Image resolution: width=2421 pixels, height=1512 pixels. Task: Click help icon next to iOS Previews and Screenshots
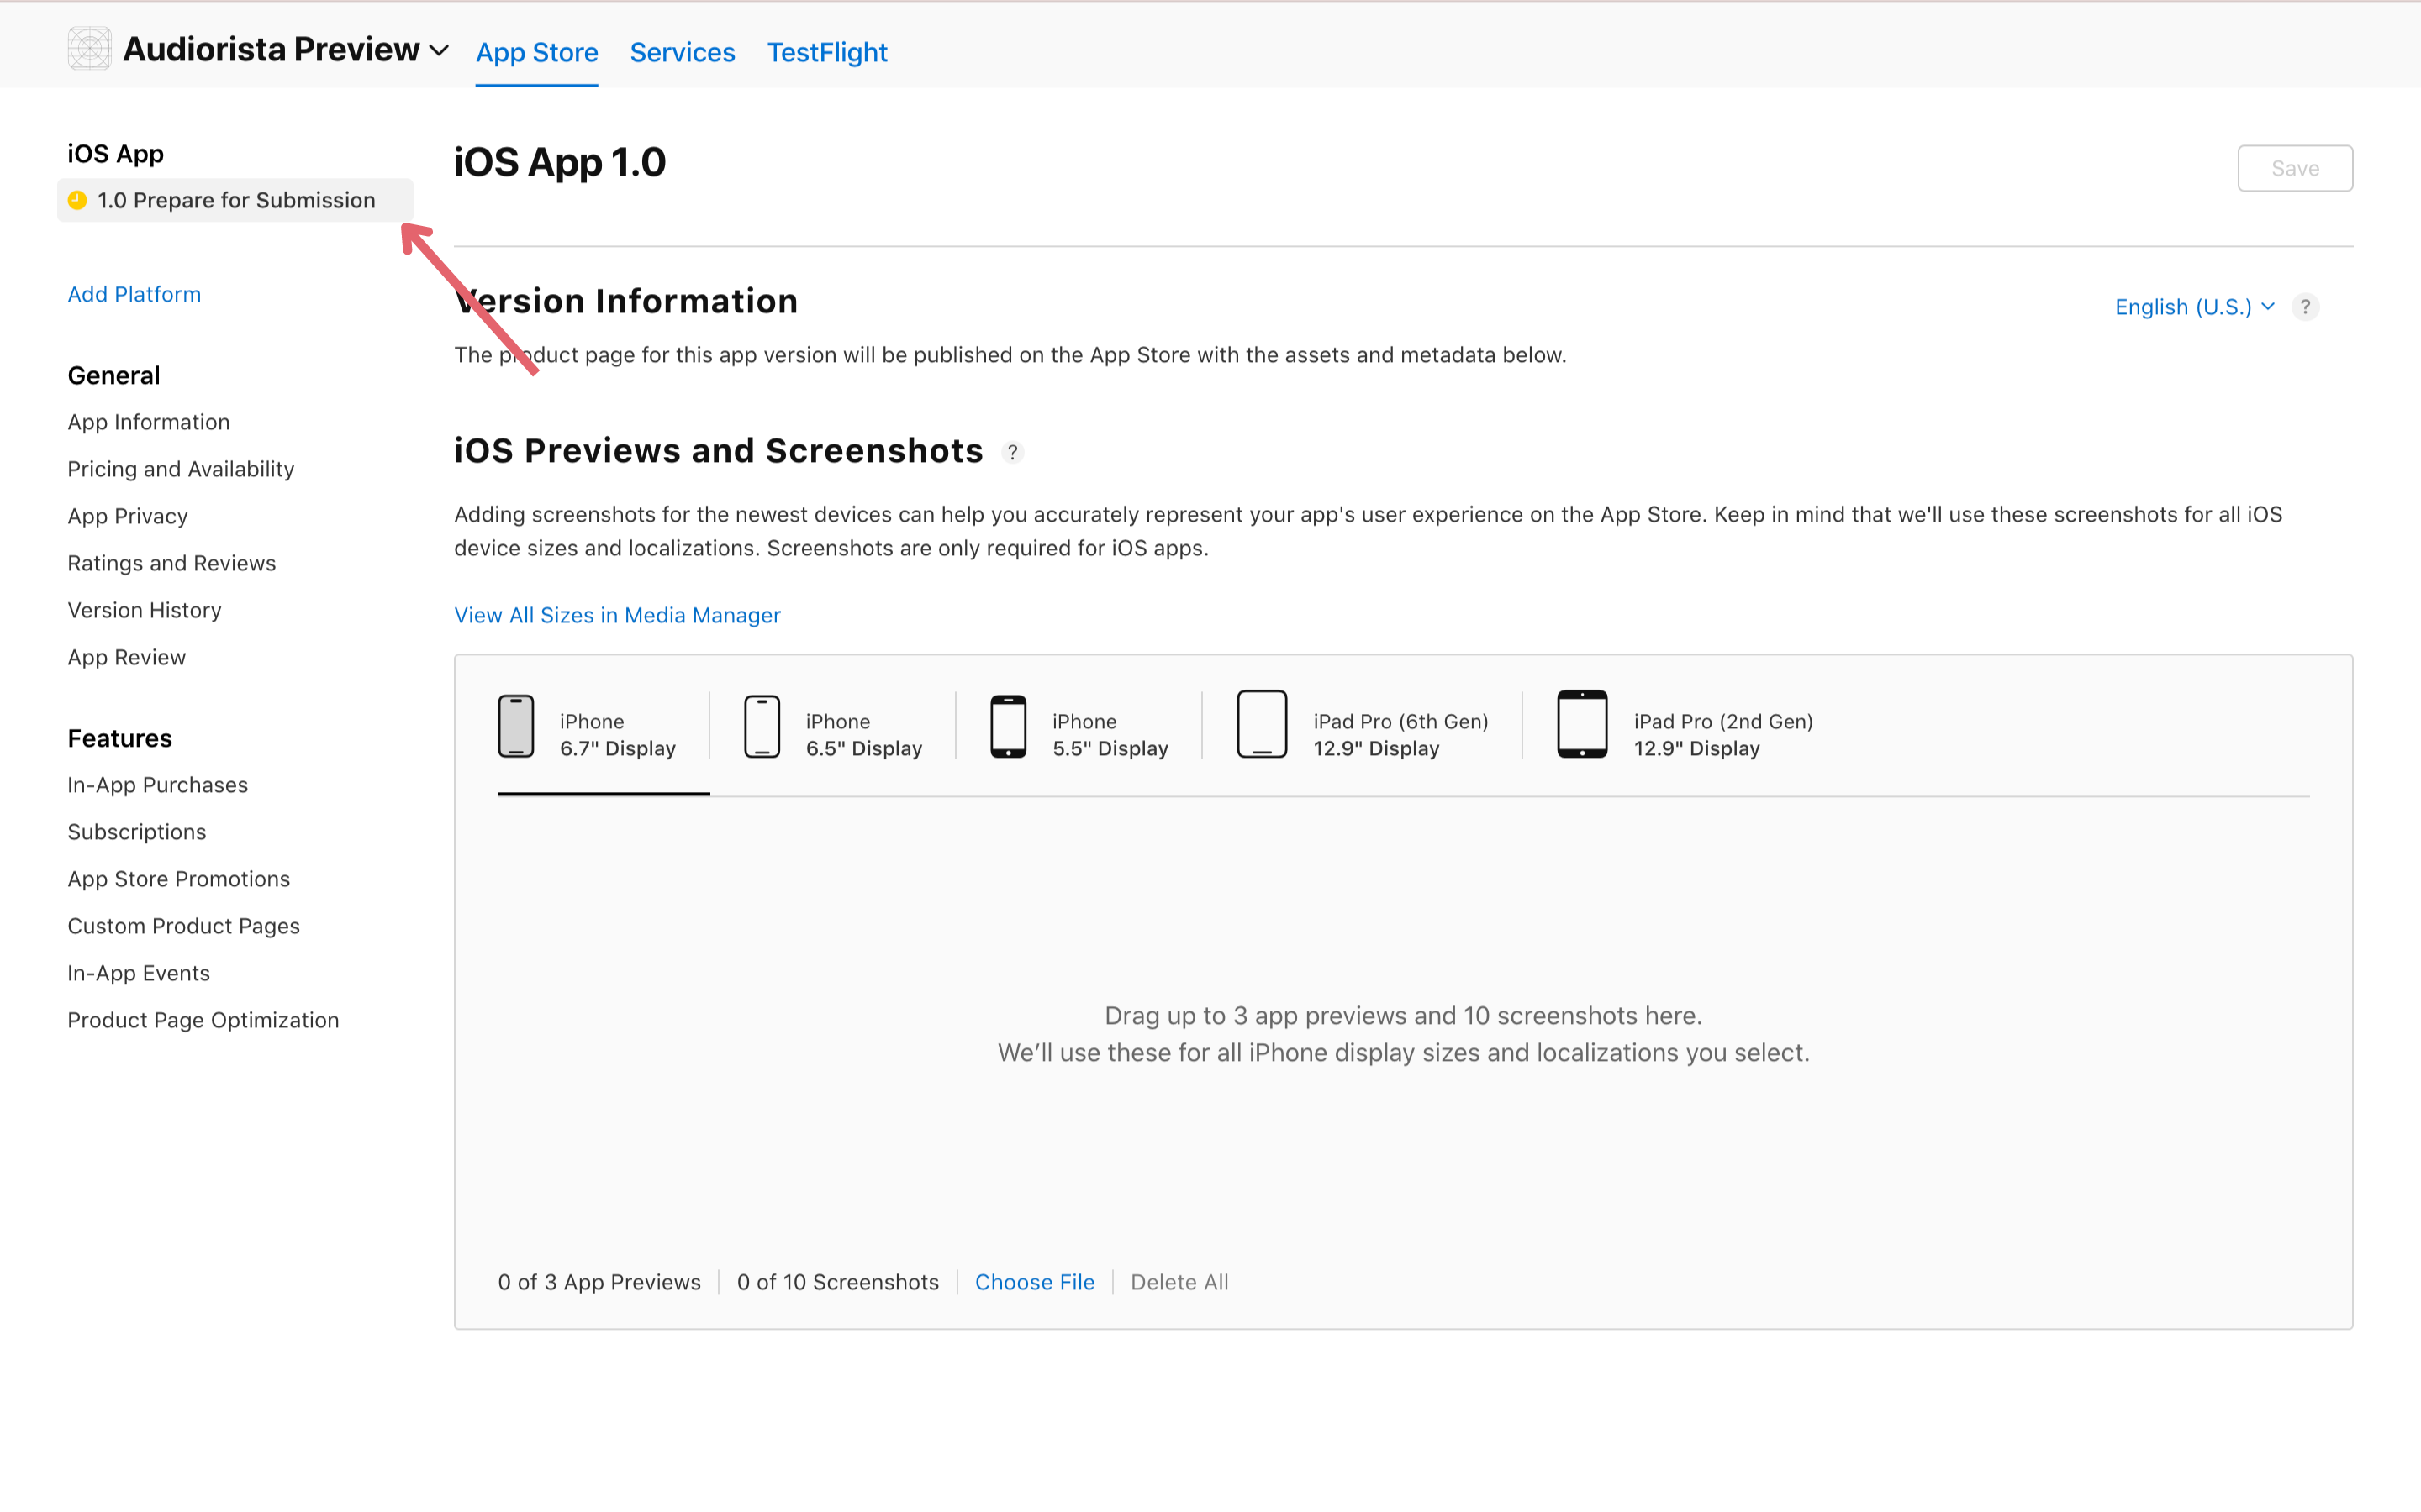click(x=1012, y=453)
